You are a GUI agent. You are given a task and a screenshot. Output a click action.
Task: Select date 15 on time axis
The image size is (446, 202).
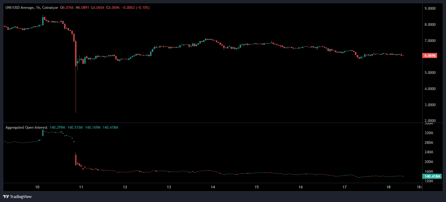point(257,187)
